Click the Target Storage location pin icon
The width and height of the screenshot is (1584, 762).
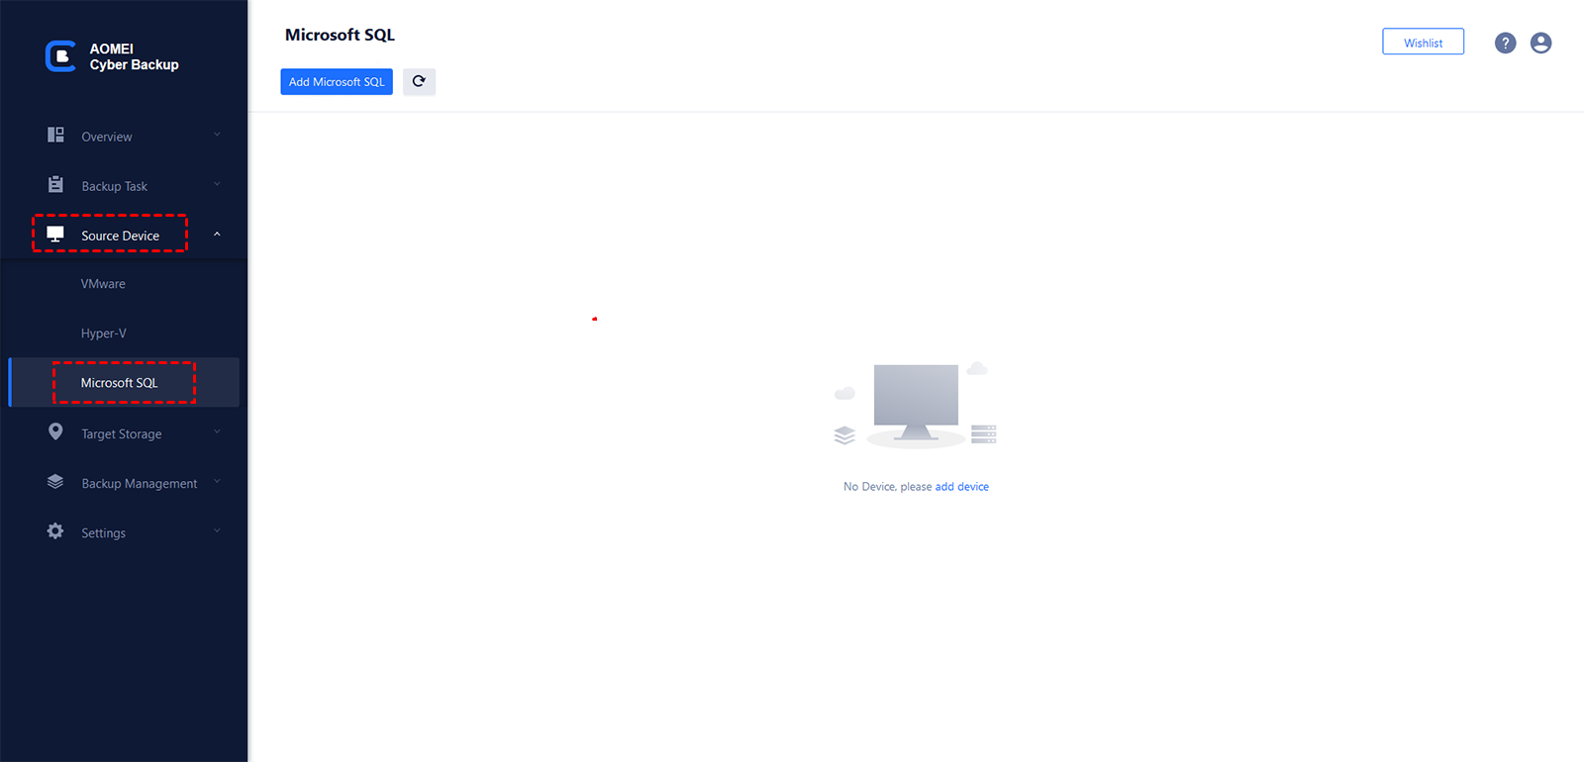pos(55,432)
